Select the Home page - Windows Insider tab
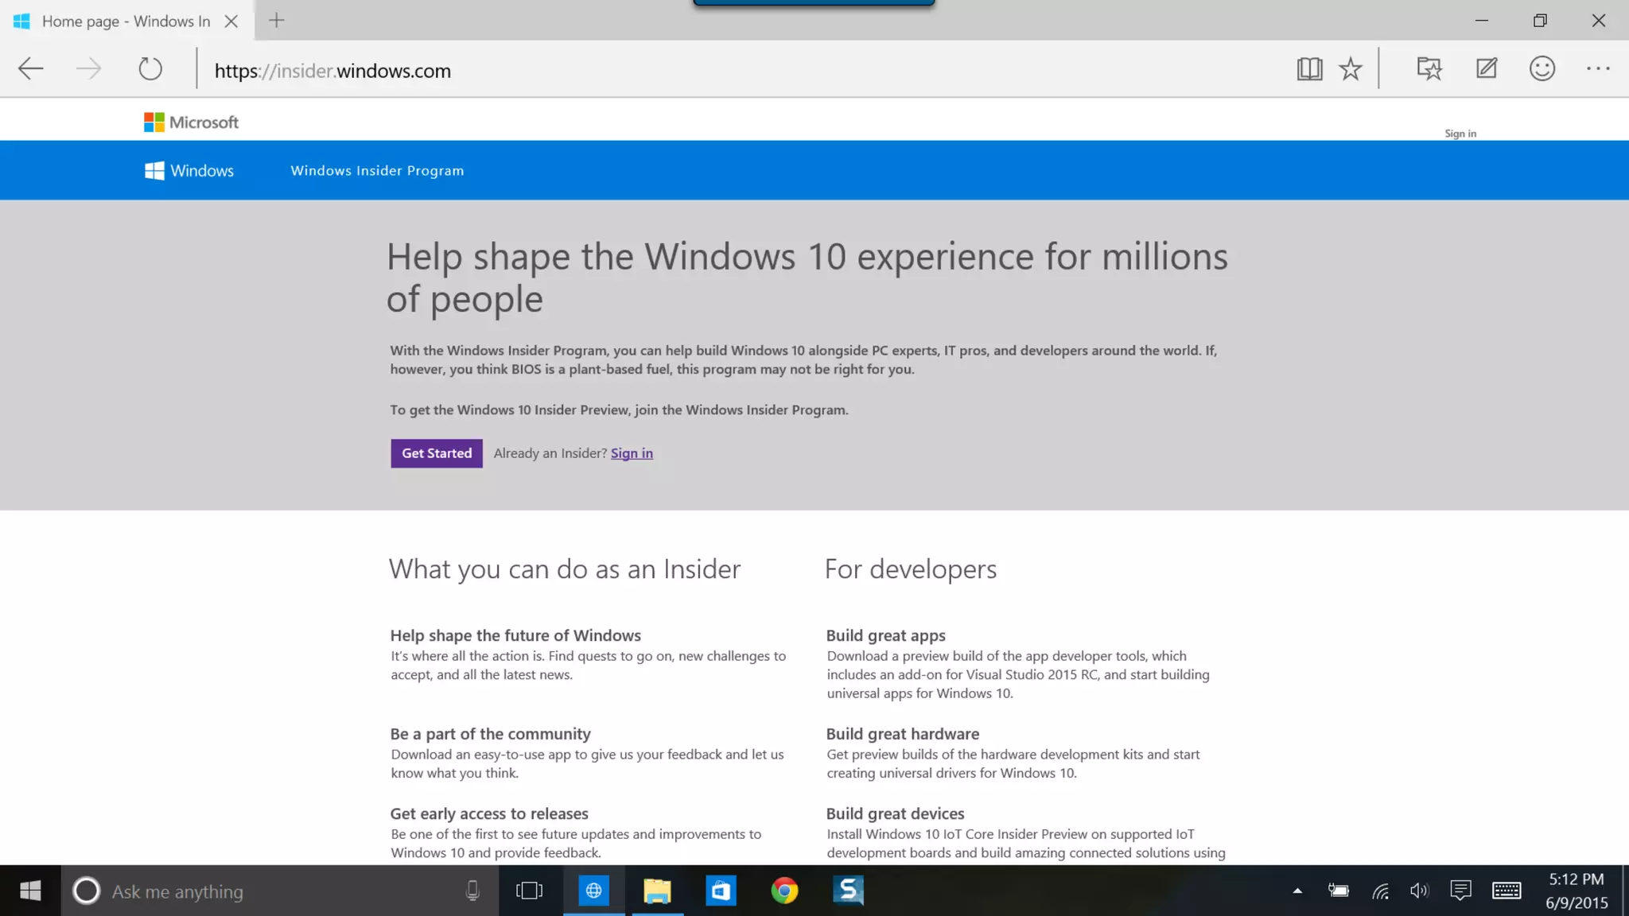The image size is (1629, 916). click(126, 21)
